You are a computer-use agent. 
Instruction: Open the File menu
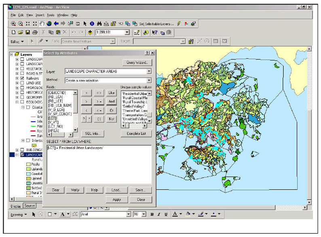[13, 15]
